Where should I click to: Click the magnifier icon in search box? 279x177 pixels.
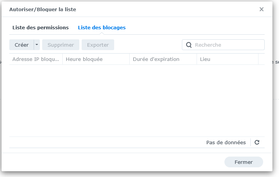click(189, 45)
